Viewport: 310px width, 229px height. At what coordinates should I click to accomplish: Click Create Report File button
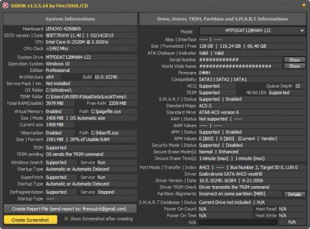click(70, 209)
